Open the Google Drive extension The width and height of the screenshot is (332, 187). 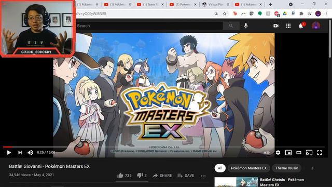285,14
